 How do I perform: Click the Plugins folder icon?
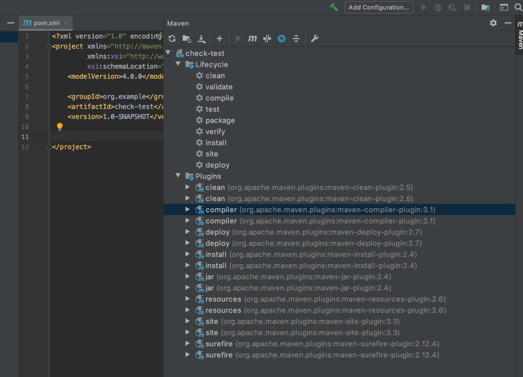pos(189,176)
